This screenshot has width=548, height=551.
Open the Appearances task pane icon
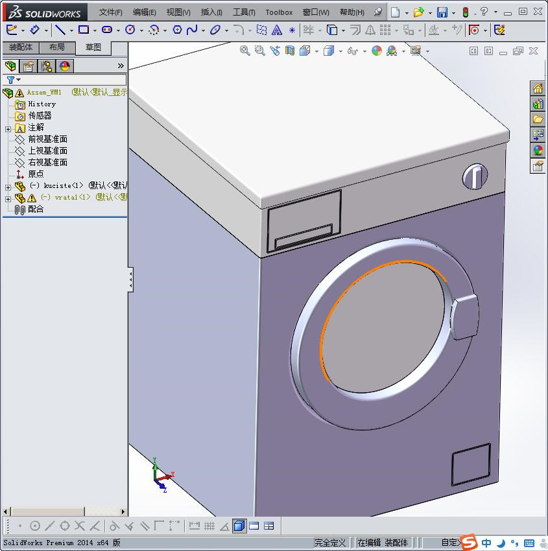pos(538,150)
